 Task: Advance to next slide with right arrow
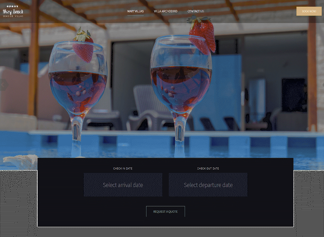click(323, 85)
